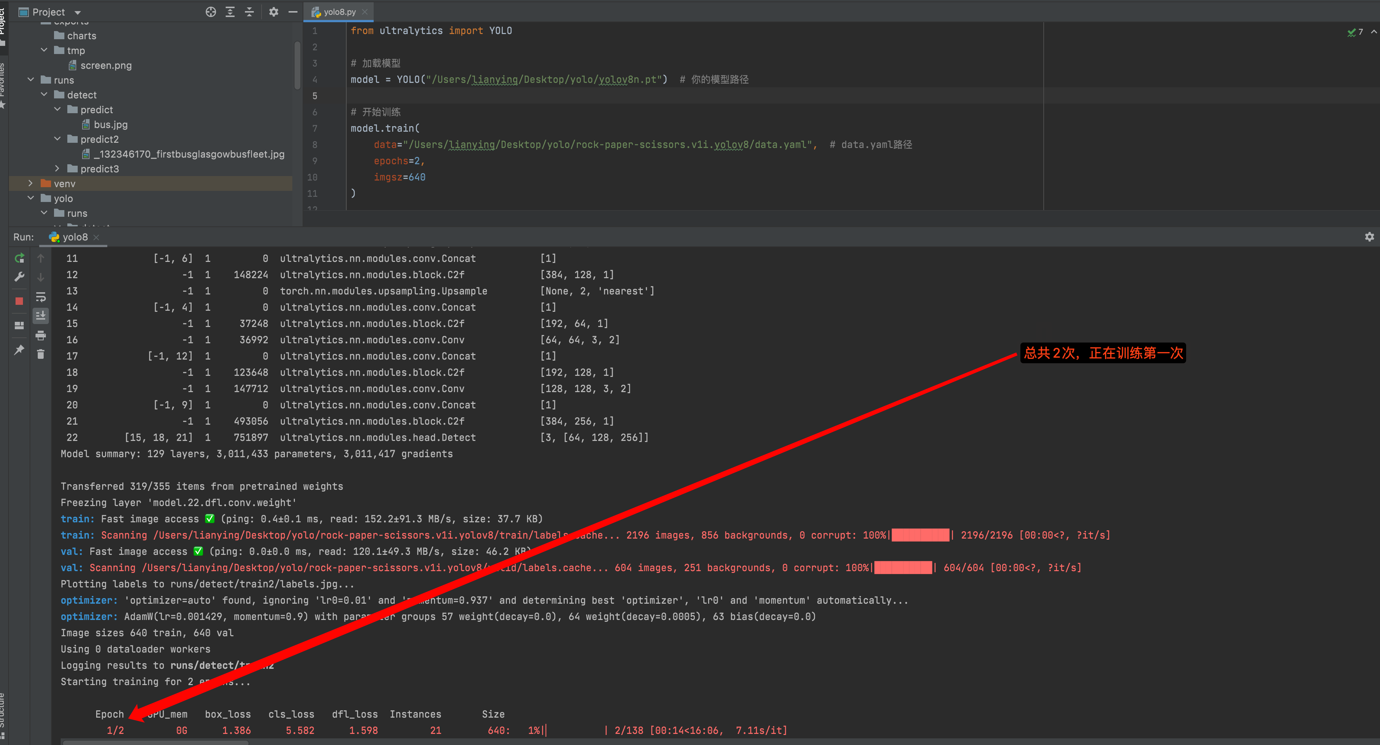The width and height of the screenshot is (1380, 745).
Task: Jump down the stack trace arrow
Action: click(41, 277)
